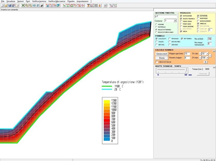Click the New file icon in toolbar
The image size is (216, 161).
click(x=2, y=5)
